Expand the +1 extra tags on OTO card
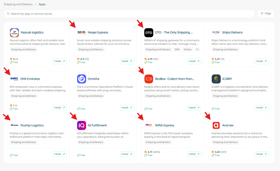The height and width of the screenshot is (171, 280). (197, 49)
